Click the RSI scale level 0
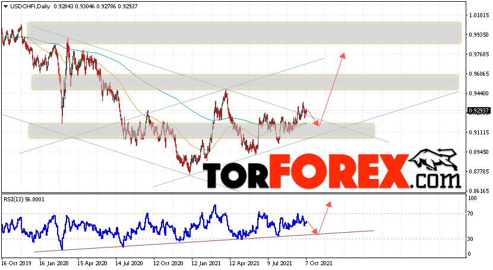The height and width of the screenshot is (270, 493). pyautogui.click(x=469, y=253)
